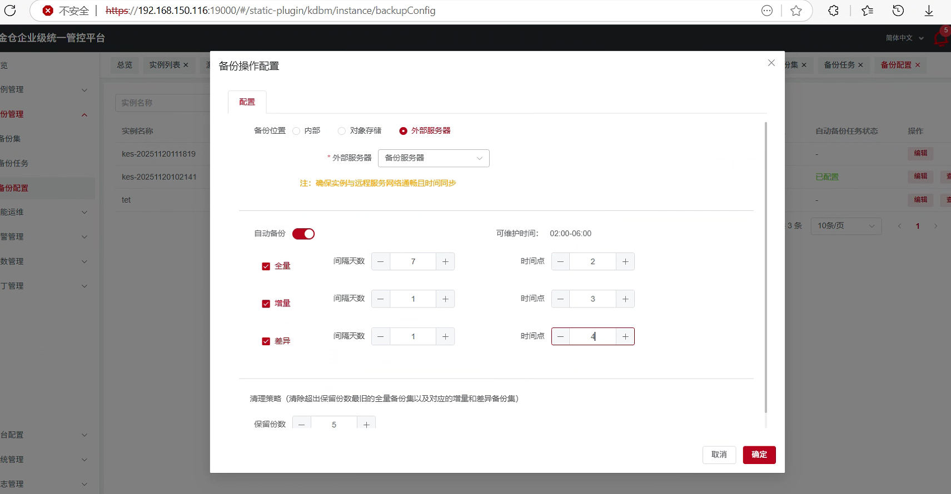Click the favorites star icon in address bar

796,11
